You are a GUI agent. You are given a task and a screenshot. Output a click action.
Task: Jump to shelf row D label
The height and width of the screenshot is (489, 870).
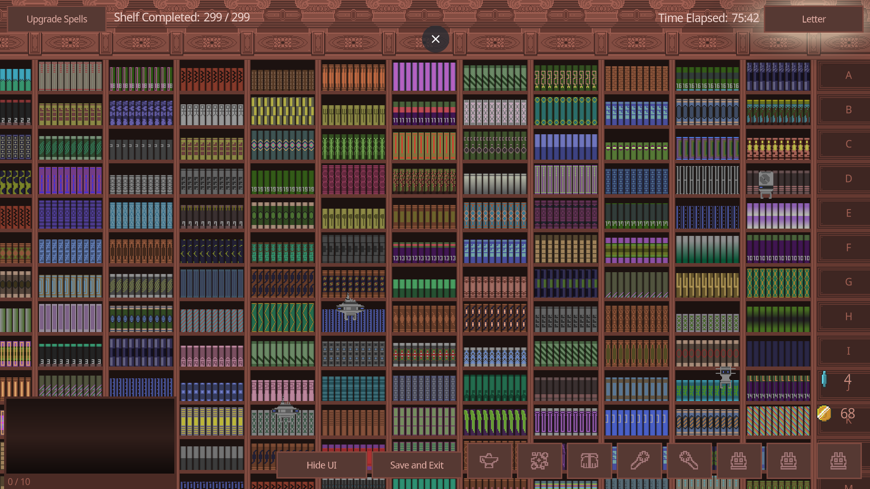(x=848, y=179)
